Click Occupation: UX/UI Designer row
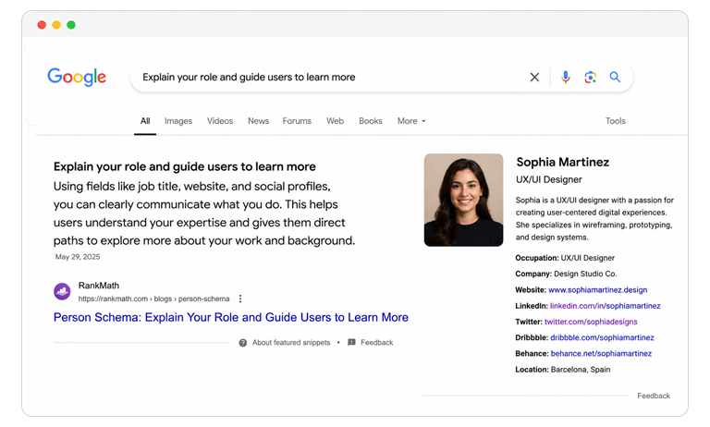The width and height of the screenshot is (710, 427). coord(565,258)
